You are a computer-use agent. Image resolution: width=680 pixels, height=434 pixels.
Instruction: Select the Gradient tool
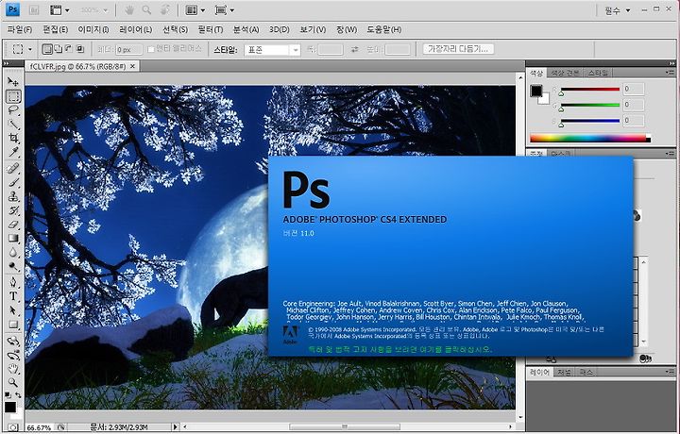coord(13,238)
